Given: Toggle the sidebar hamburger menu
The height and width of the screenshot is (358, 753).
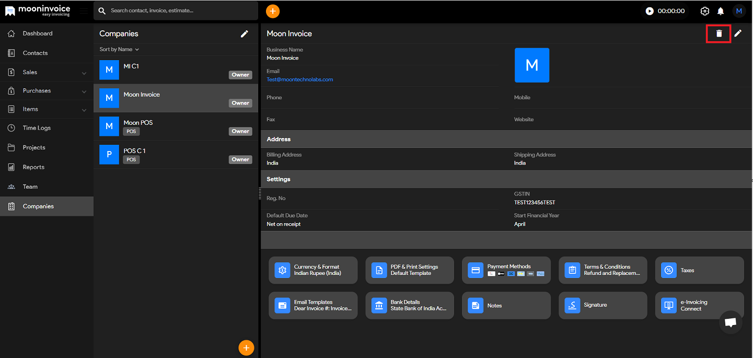Looking at the screenshot, I should click(84, 11).
